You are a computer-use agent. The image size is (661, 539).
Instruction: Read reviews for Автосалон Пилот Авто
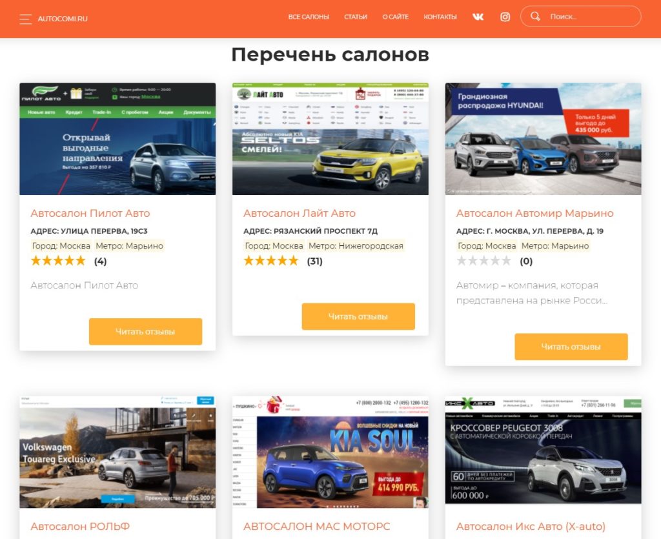[x=145, y=332]
